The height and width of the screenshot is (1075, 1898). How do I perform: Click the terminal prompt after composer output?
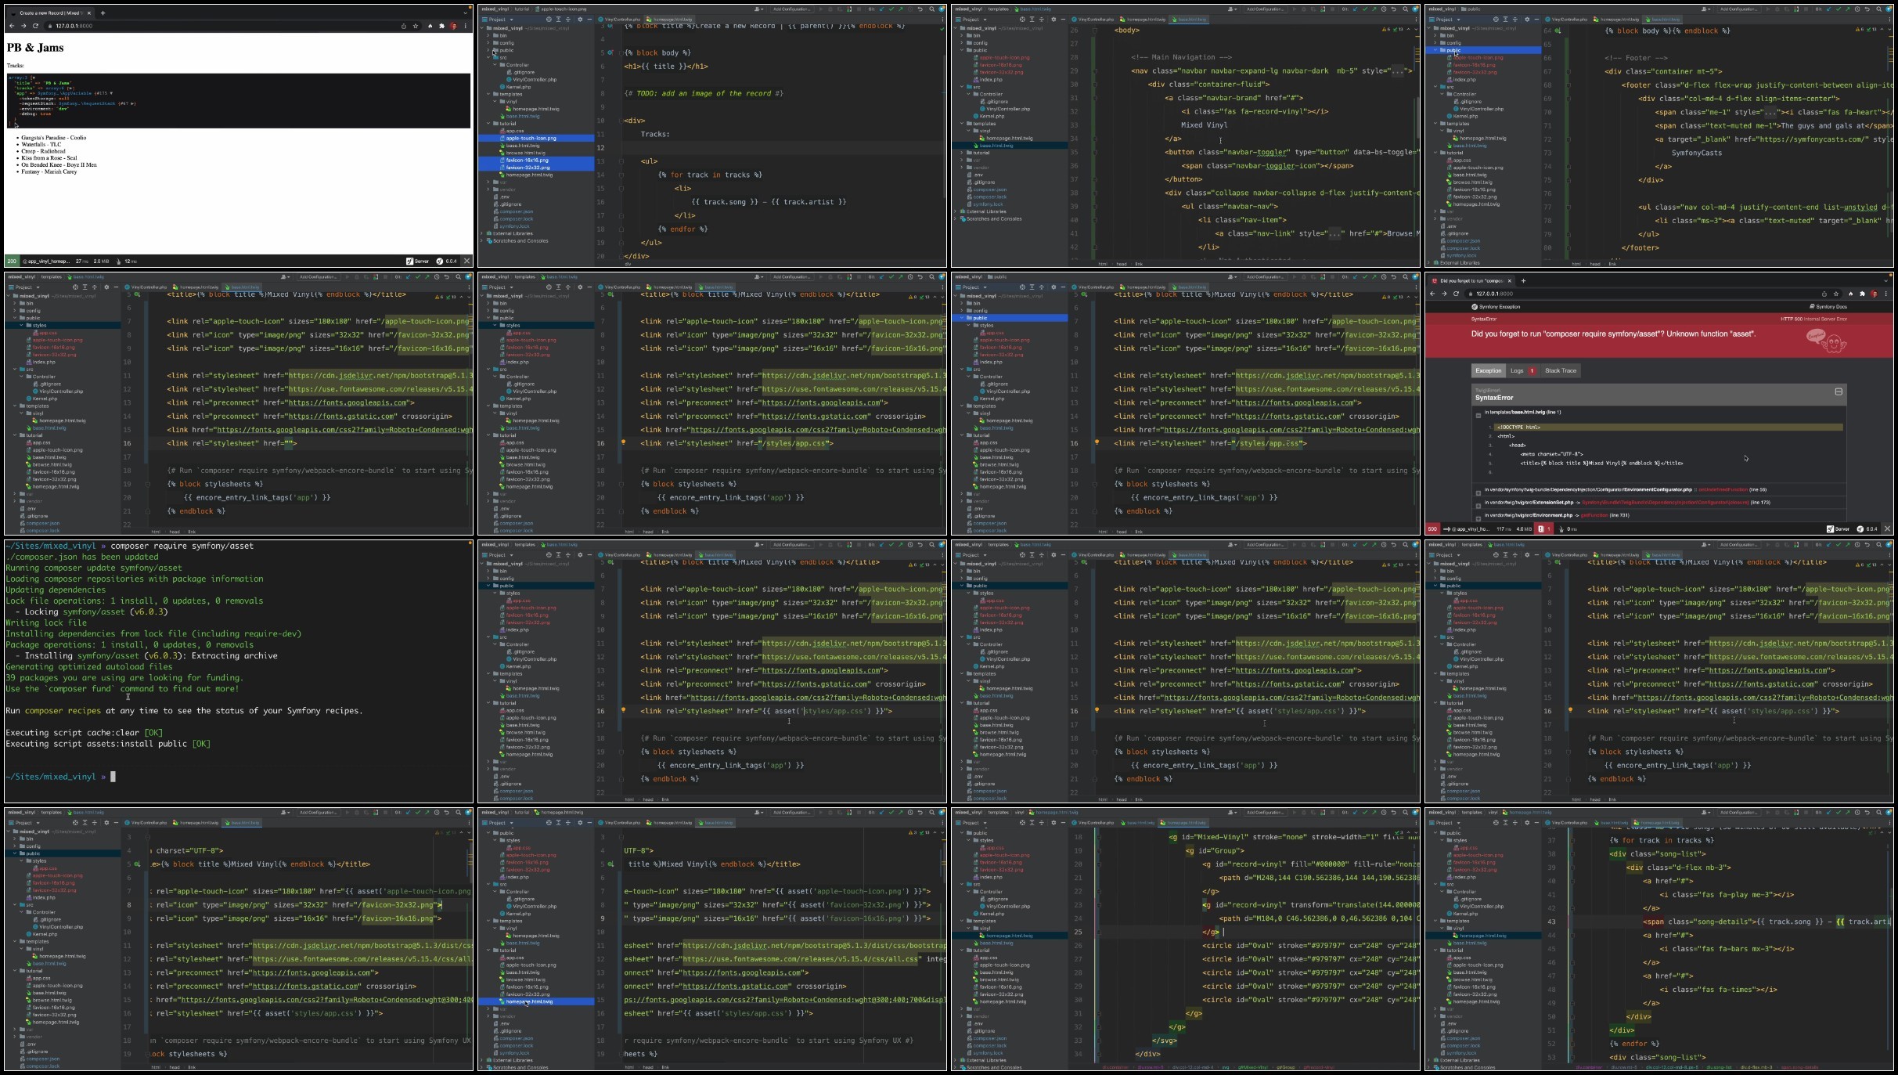113,777
